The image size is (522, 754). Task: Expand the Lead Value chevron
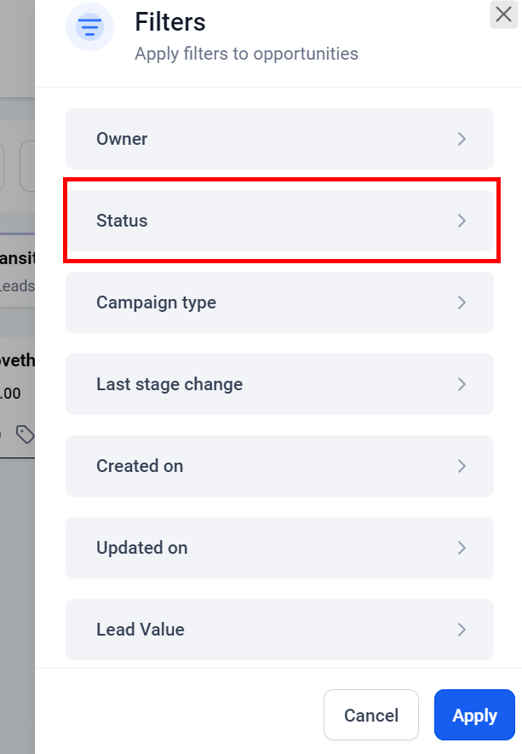click(x=462, y=630)
